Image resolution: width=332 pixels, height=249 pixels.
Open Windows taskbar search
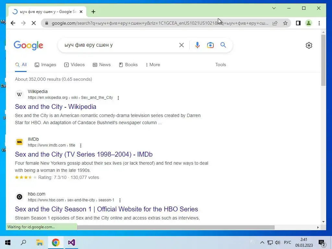[x=23, y=243]
